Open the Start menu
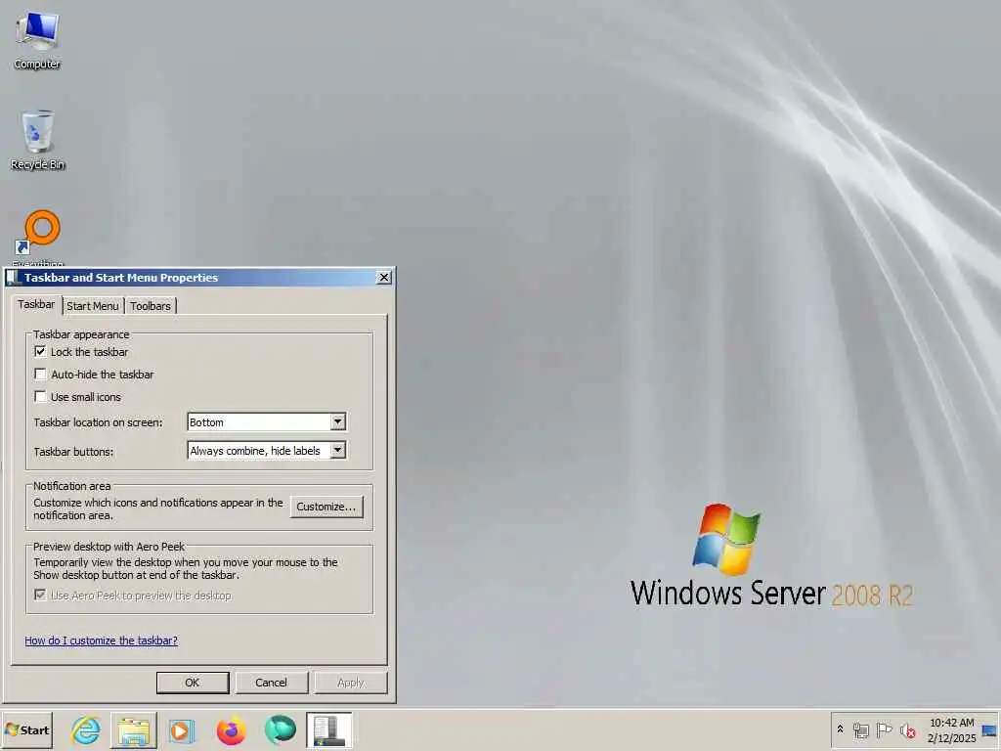The height and width of the screenshot is (751, 1001). [x=27, y=729]
